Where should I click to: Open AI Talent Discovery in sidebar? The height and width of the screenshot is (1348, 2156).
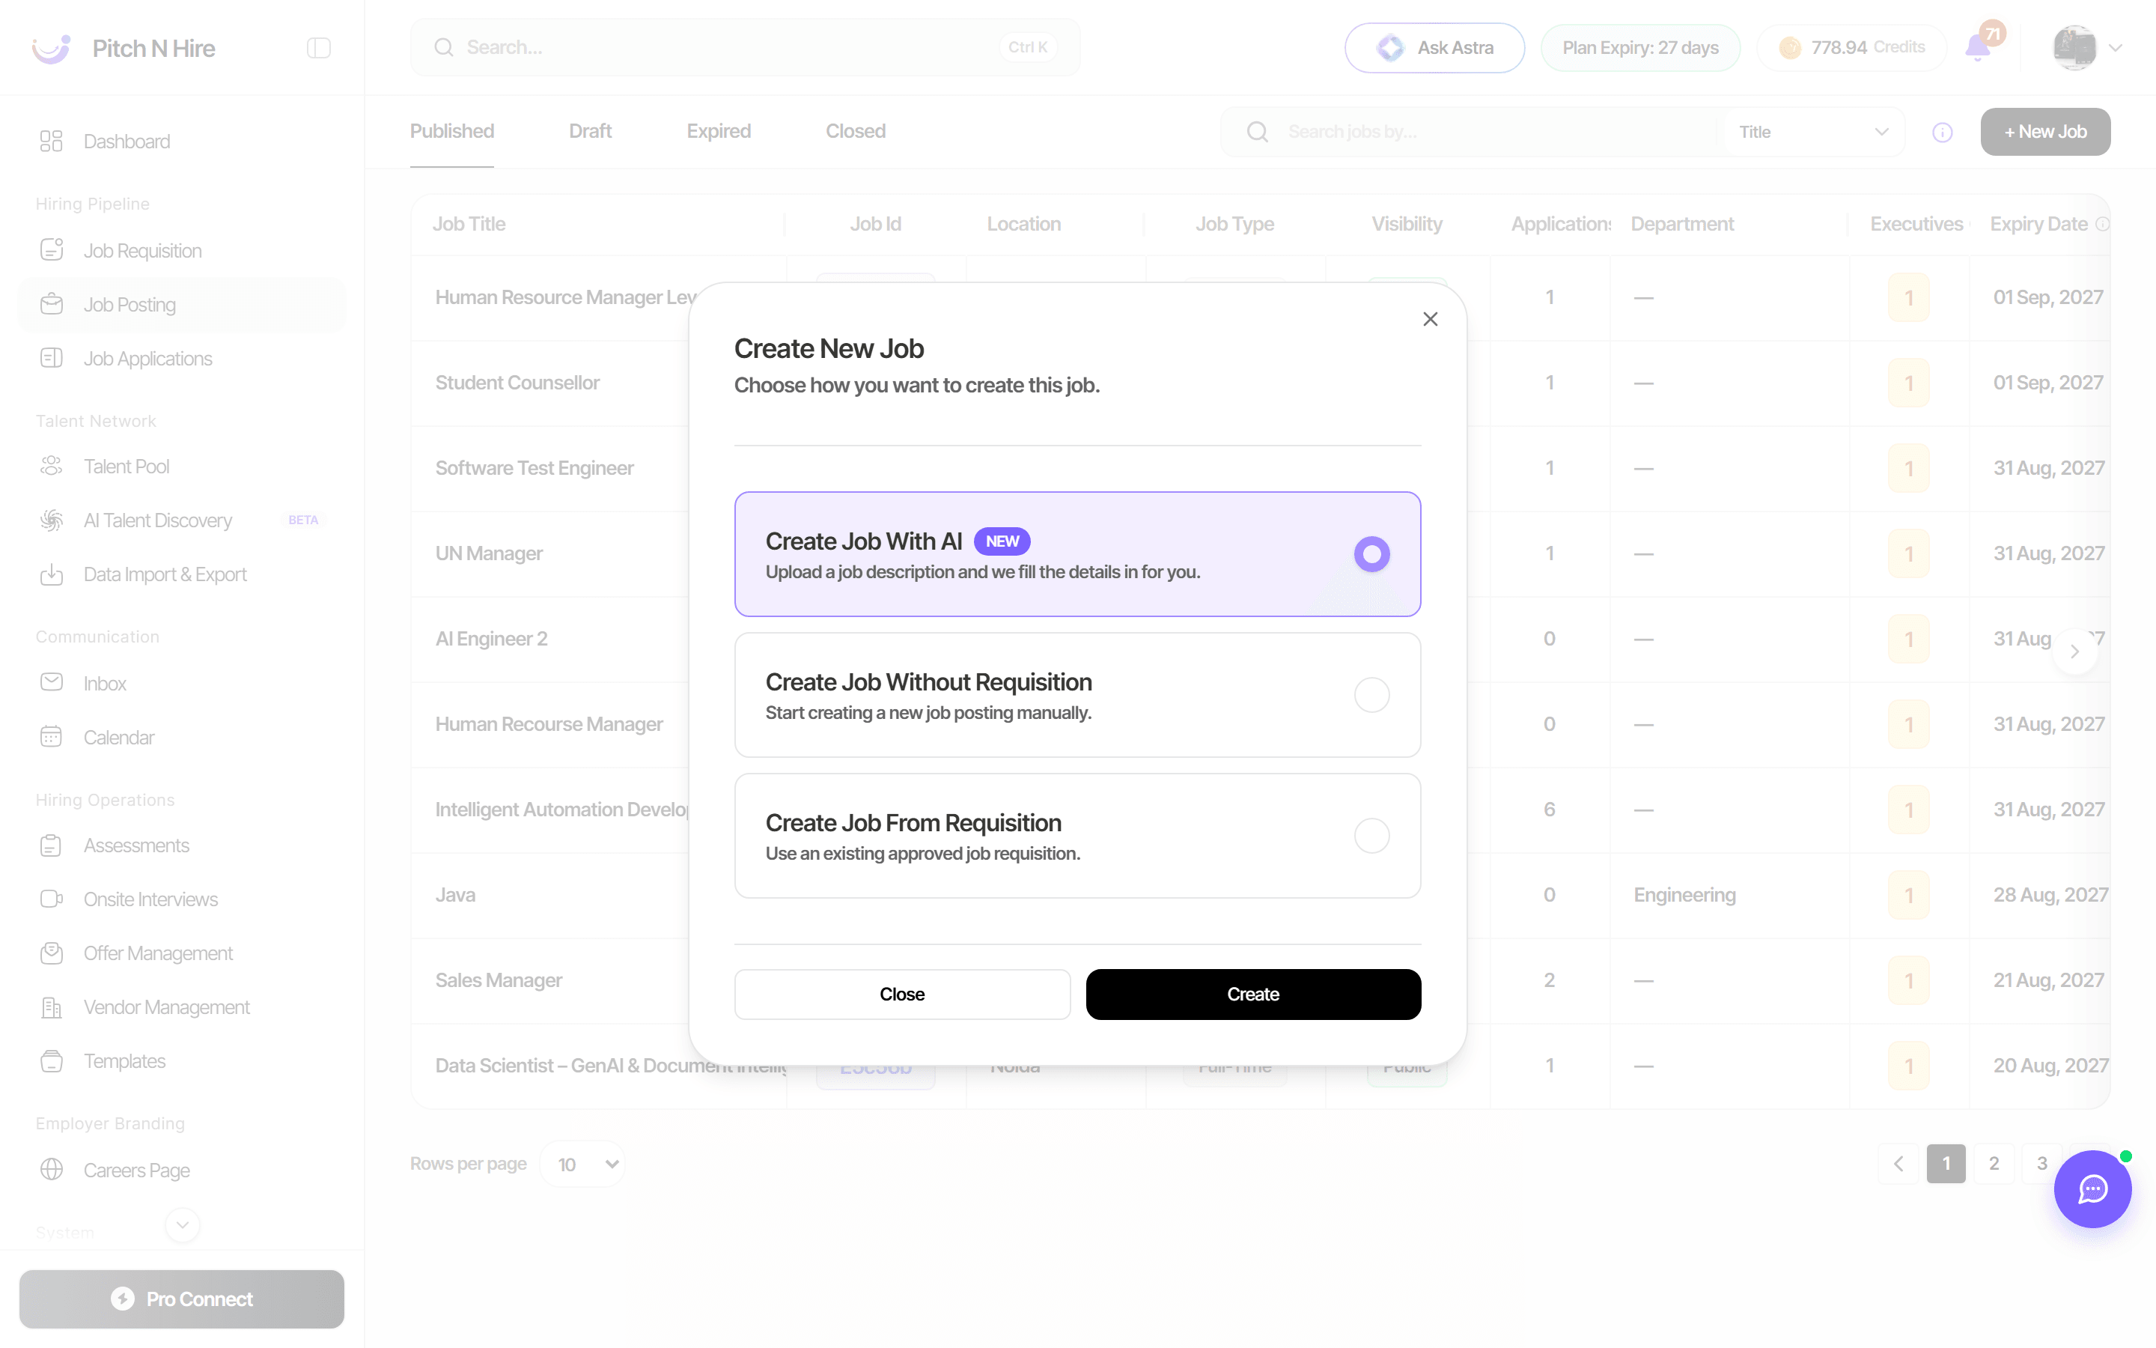182,520
